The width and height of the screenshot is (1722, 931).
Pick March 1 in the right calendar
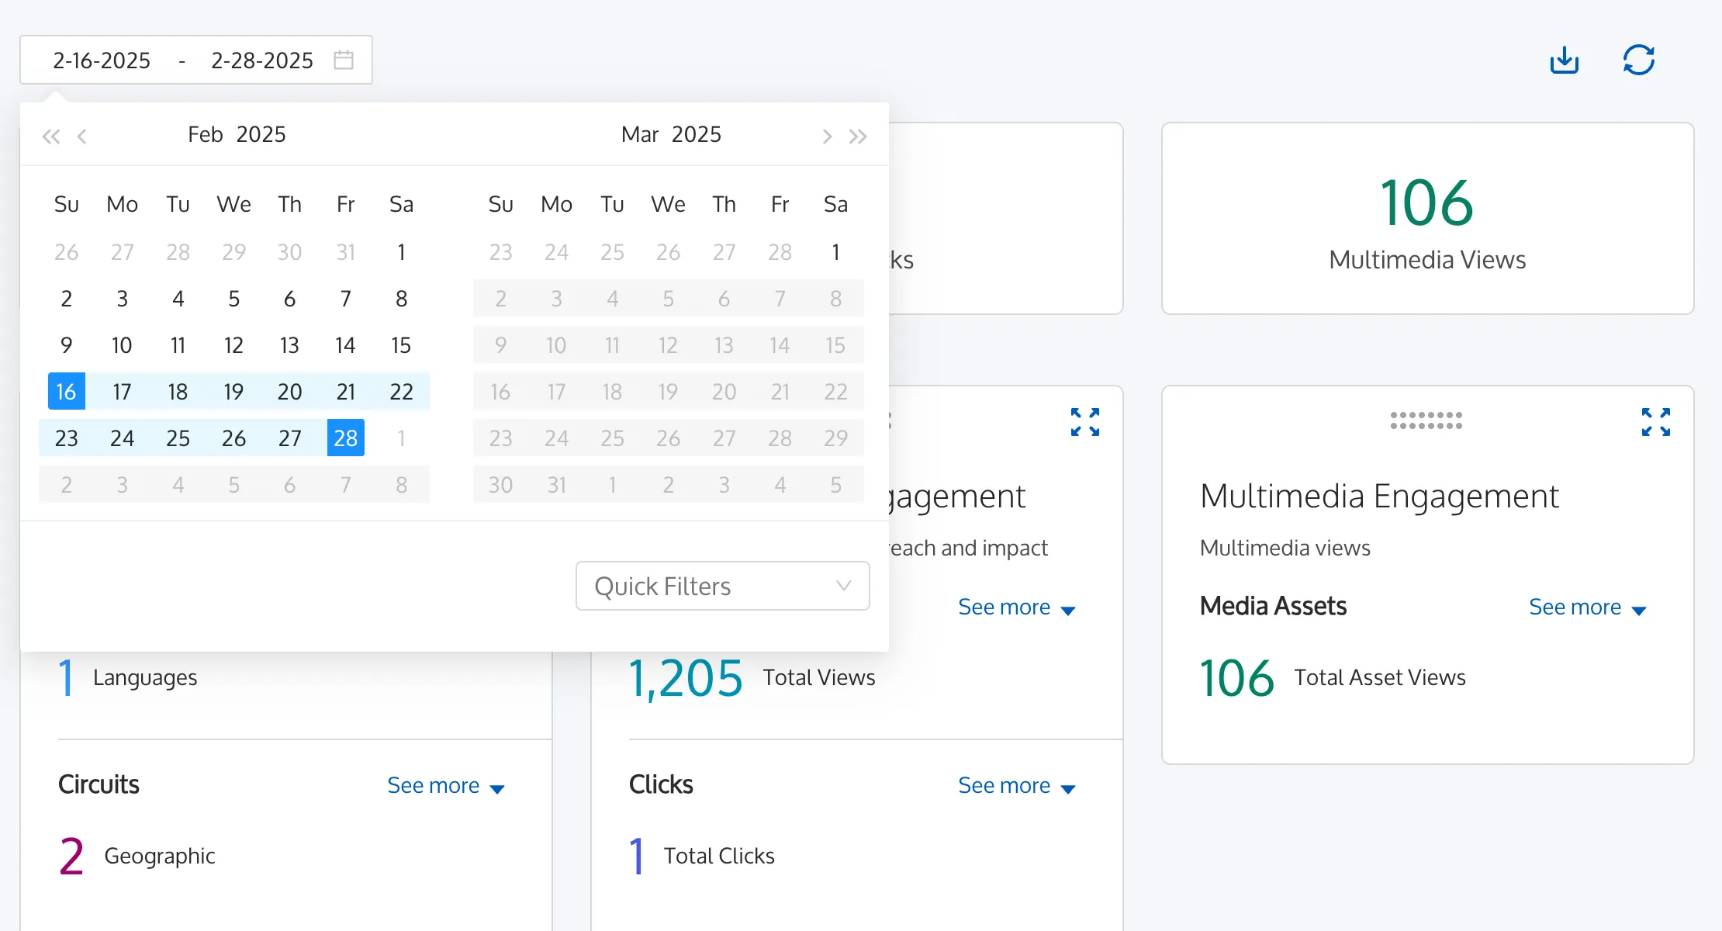(x=836, y=251)
